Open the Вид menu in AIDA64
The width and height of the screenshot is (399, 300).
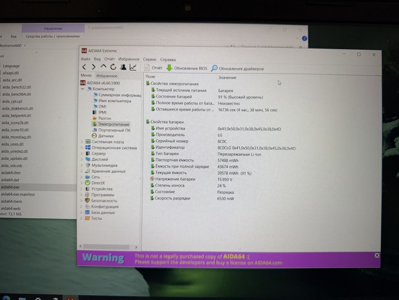[x=97, y=59]
